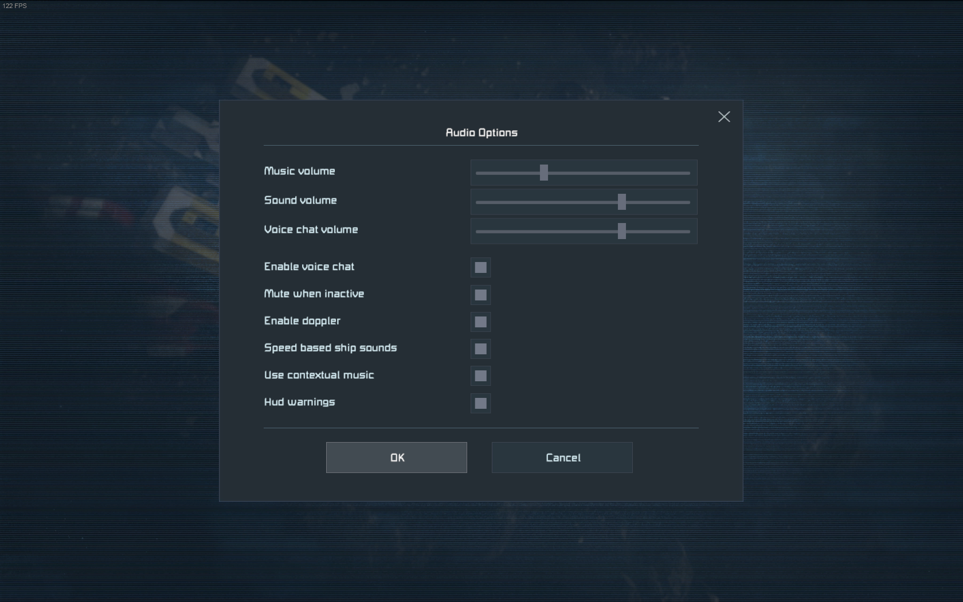This screenshot has height=602, width=963.
Task: Click far left end of Voice chat volume track
Action: pos(478,232)
